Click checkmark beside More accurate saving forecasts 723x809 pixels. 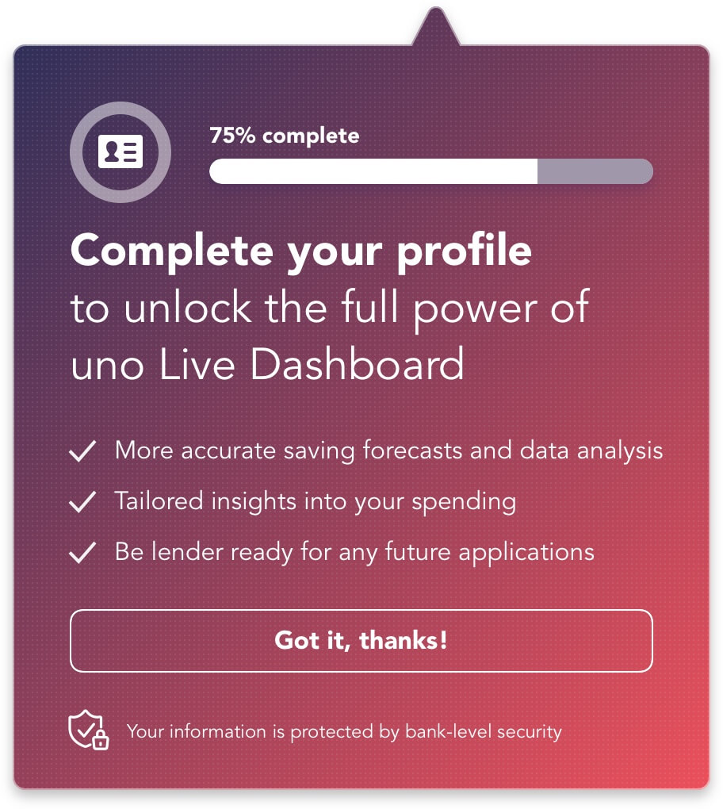82,451
